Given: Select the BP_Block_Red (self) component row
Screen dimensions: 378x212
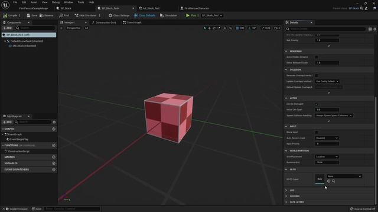Looking at the screenshot, I should click(x=29, y=35).
